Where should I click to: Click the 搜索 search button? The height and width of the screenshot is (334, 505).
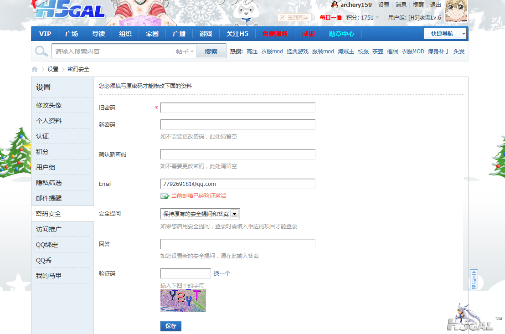[211, 51]
